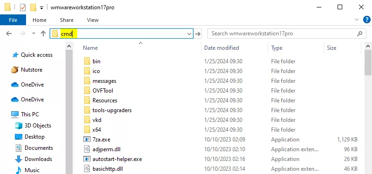Select This PC in navigation pane
Screen dimensions: 372x174
pyautogui.click(x=30, y=114)
